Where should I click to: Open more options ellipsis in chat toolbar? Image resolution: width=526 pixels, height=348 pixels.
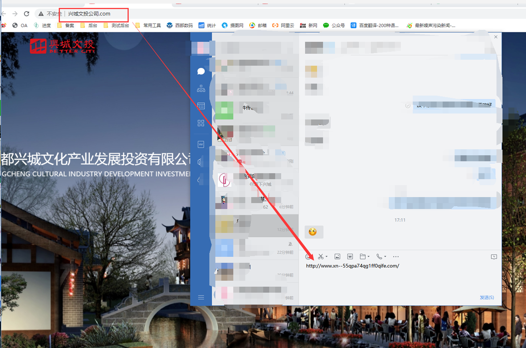point(396,257)
